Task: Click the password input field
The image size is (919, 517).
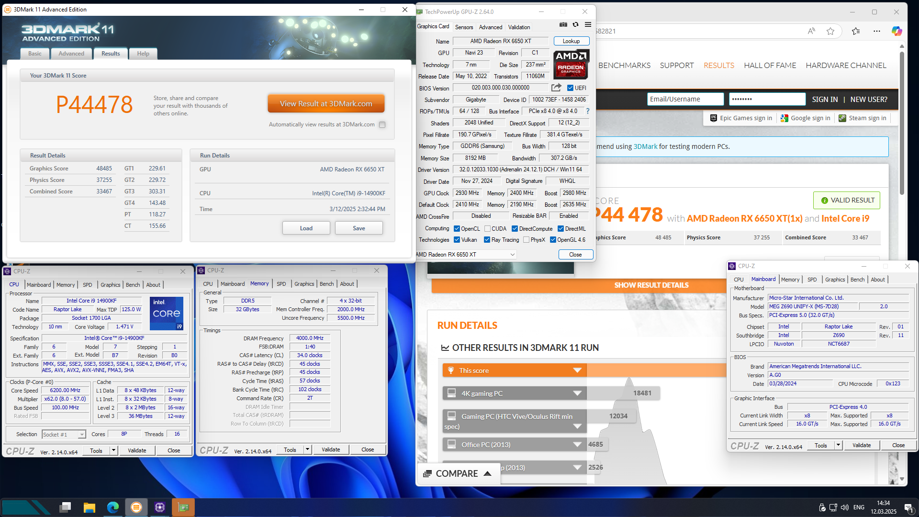Action: pyautogui.click(x=767, y=99)
